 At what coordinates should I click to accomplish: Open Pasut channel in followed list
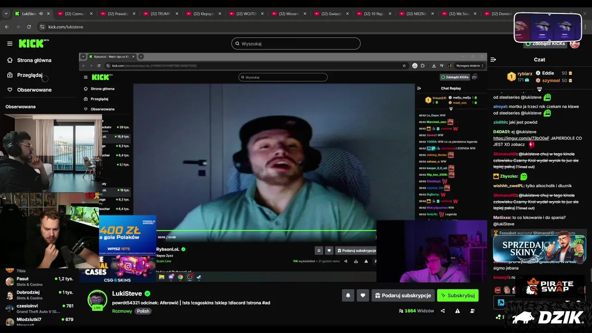(x=39, y=281)
